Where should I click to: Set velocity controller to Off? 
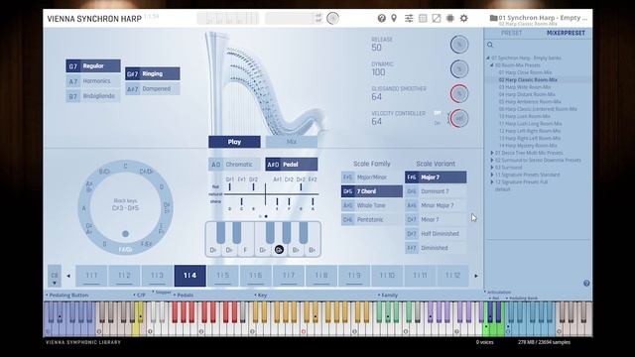tap(438, 113)
